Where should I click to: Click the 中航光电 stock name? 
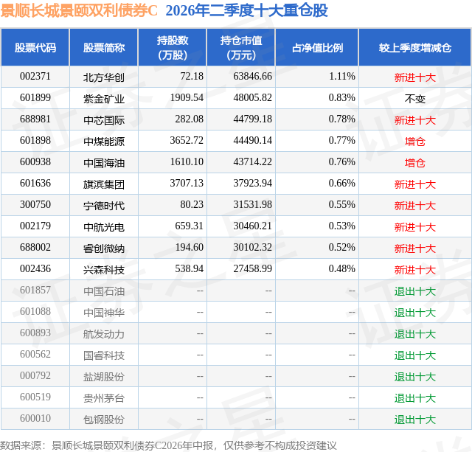(104, 227)
